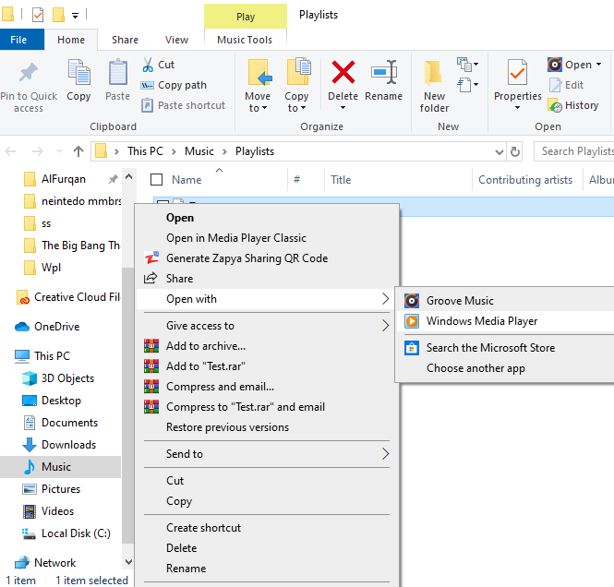Click the History button in ribbon
Image resolution: width=614 pixels, height=587 pixels.
pos(573,105)
